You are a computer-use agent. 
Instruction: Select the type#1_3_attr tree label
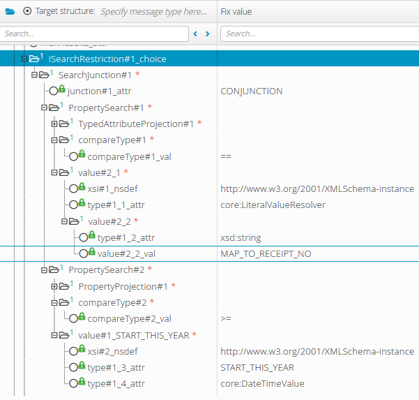click(x=116, y=368)
